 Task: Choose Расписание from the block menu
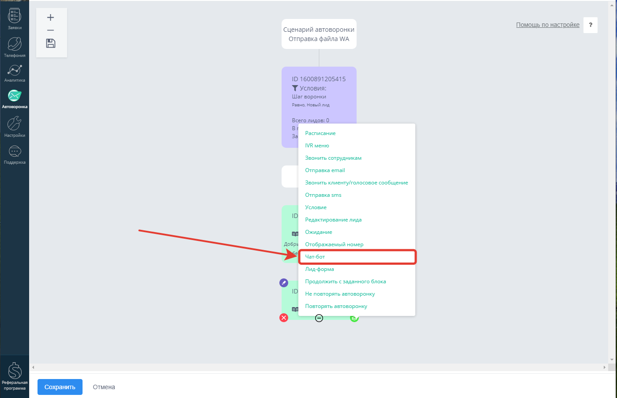pyautogui.click(x=320, y=133)
